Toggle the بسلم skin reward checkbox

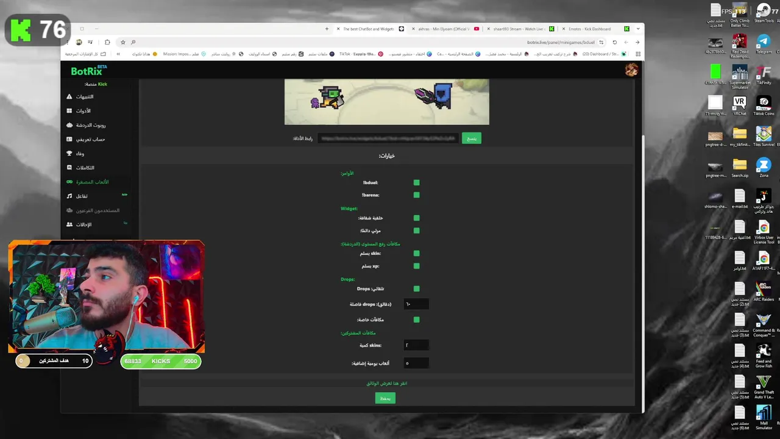(x=417, y=253)
